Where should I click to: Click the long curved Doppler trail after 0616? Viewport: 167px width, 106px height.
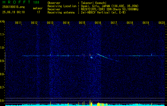click(107, 58)
